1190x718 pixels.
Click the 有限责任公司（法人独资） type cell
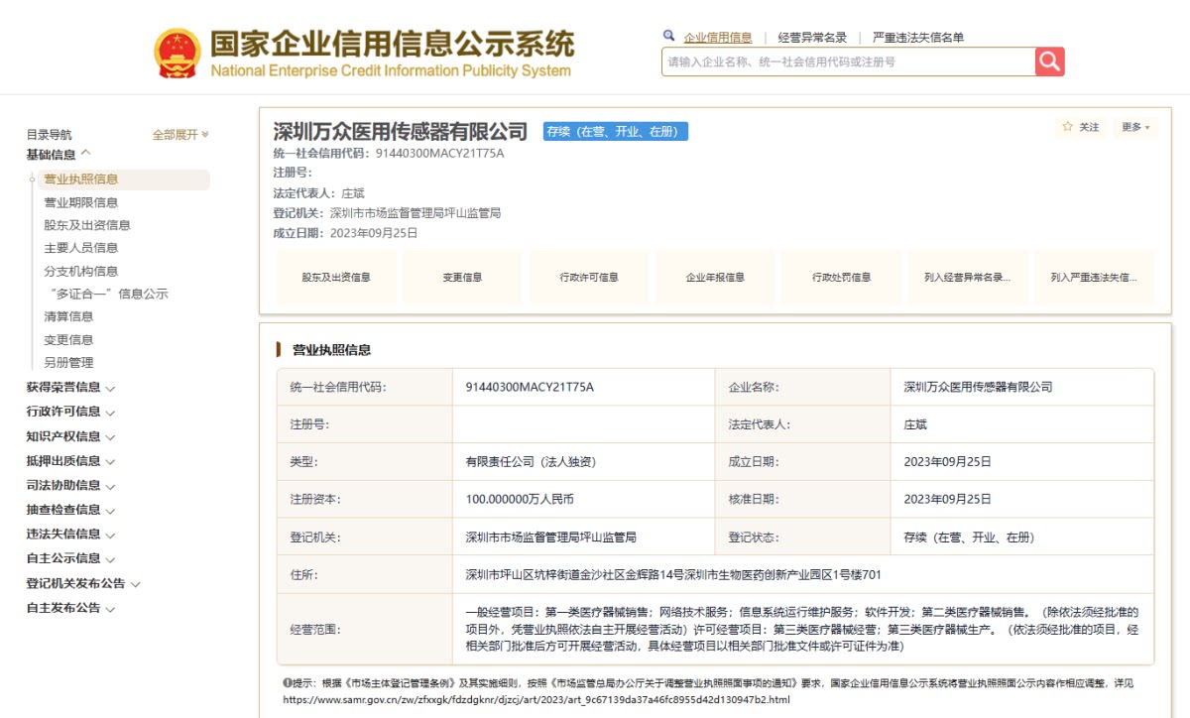[x=583, y=461]
